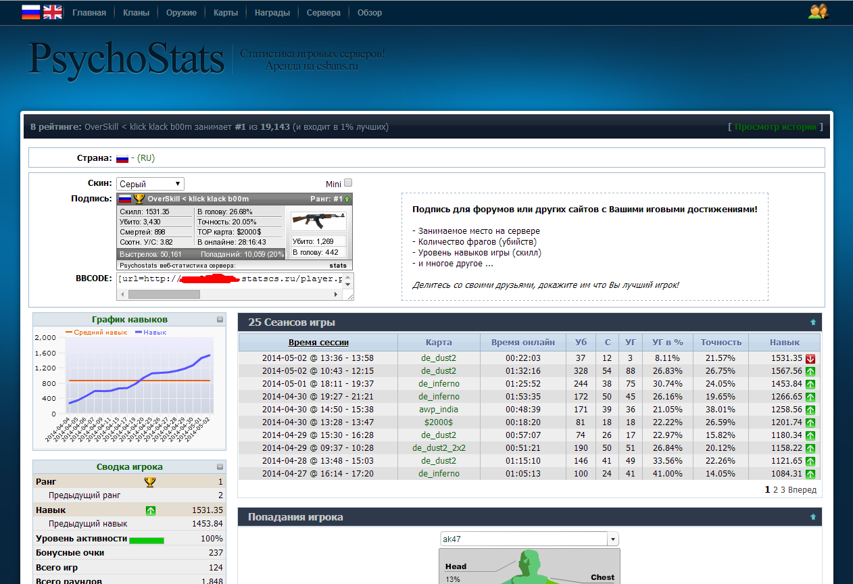This screenshot has height=584, width=853.
Task: Open the ak47 weapon dropdown
Action: tap(529, 539)
